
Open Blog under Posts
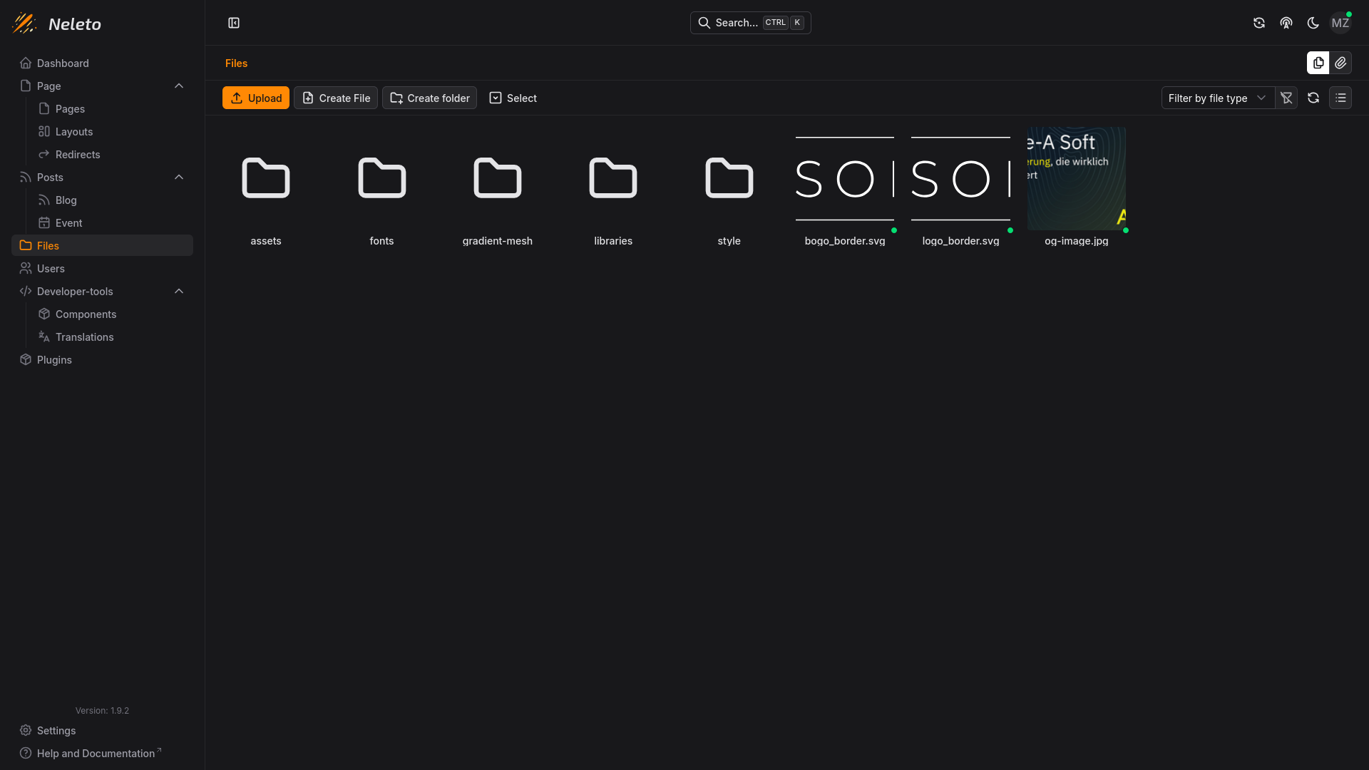[x=66, y=200]
